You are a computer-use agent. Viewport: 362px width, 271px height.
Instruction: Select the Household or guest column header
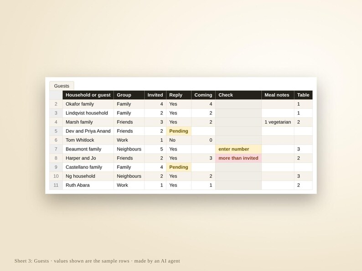click(x=88, y=95)
